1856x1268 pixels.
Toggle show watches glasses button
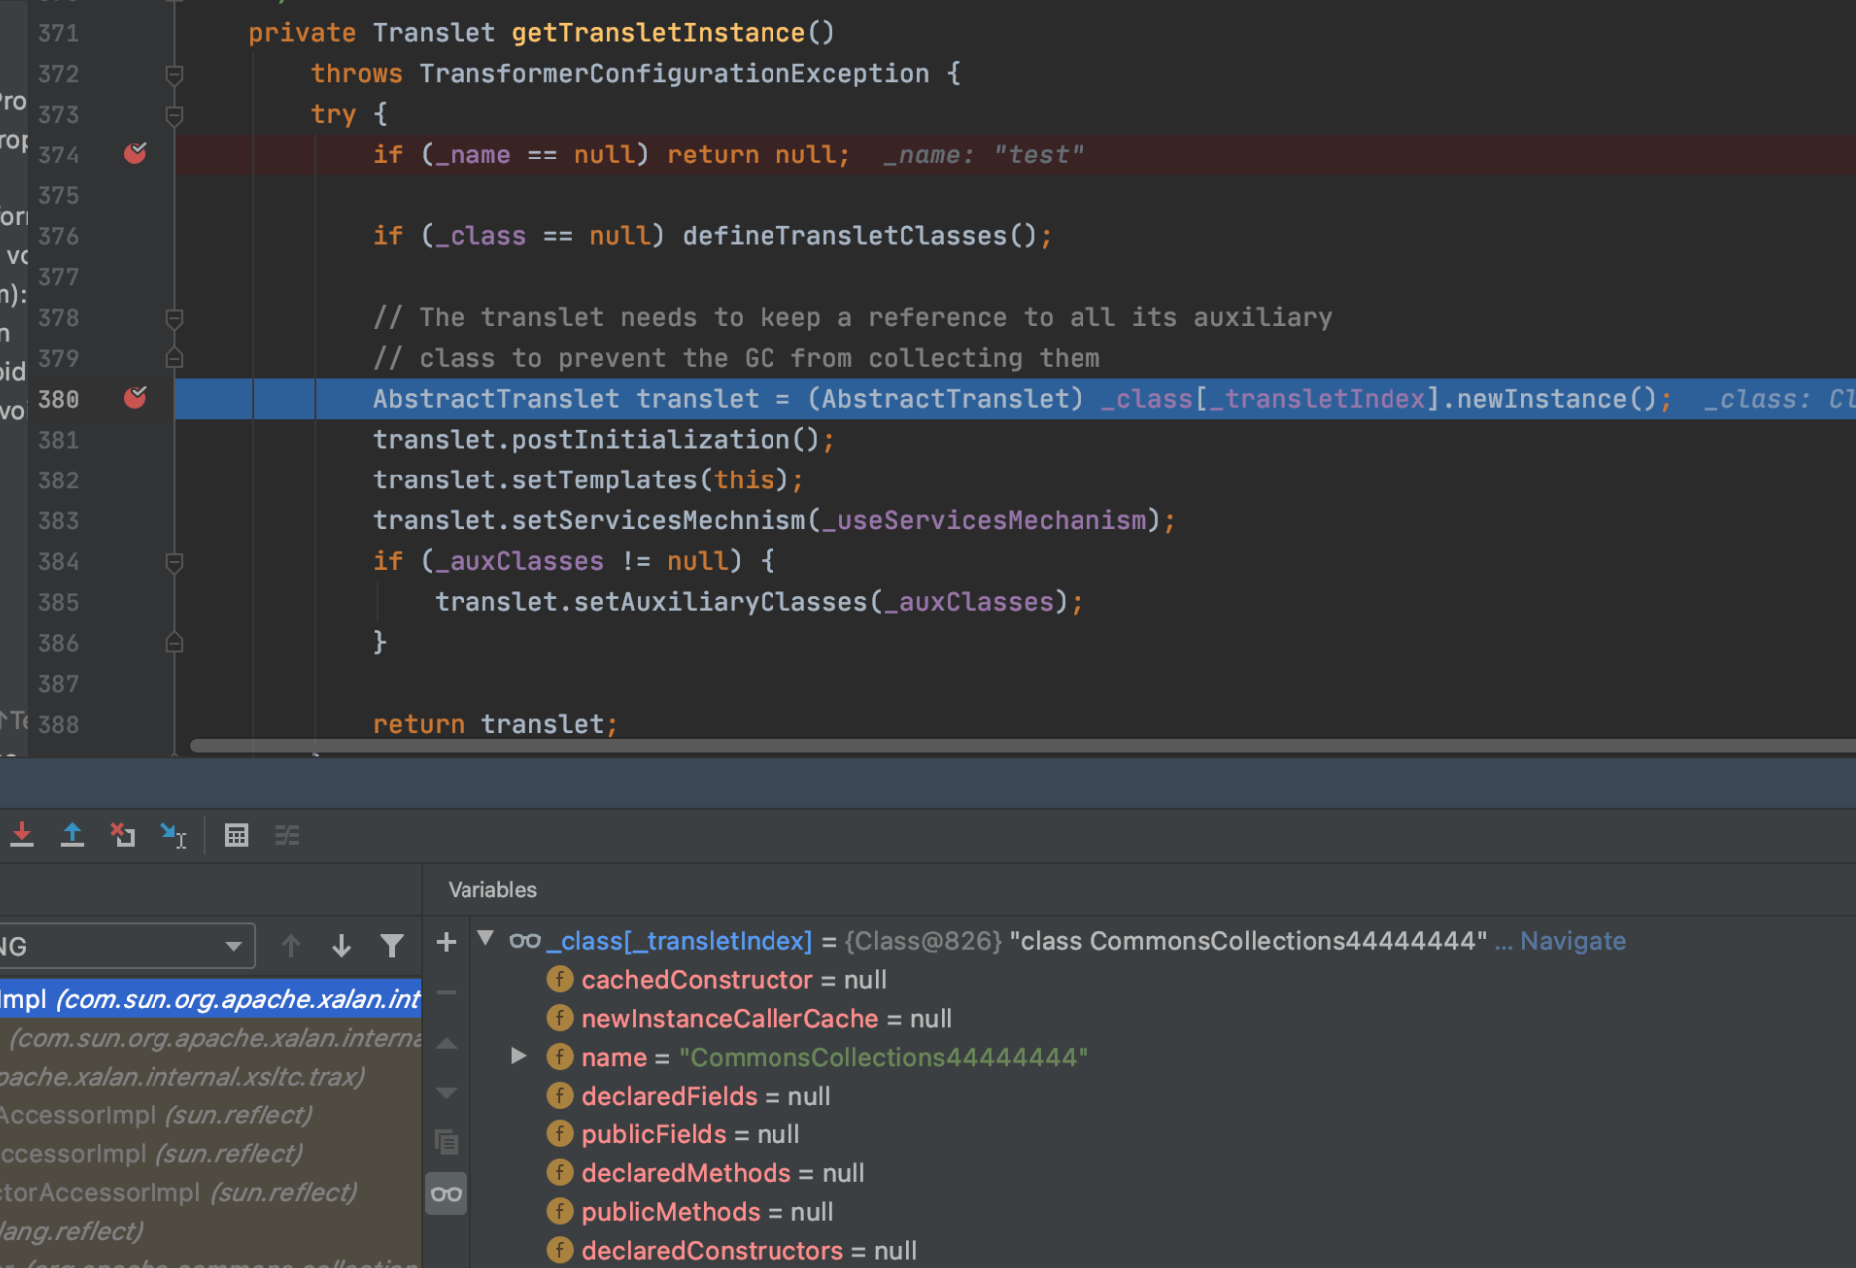coord(446,1193)
